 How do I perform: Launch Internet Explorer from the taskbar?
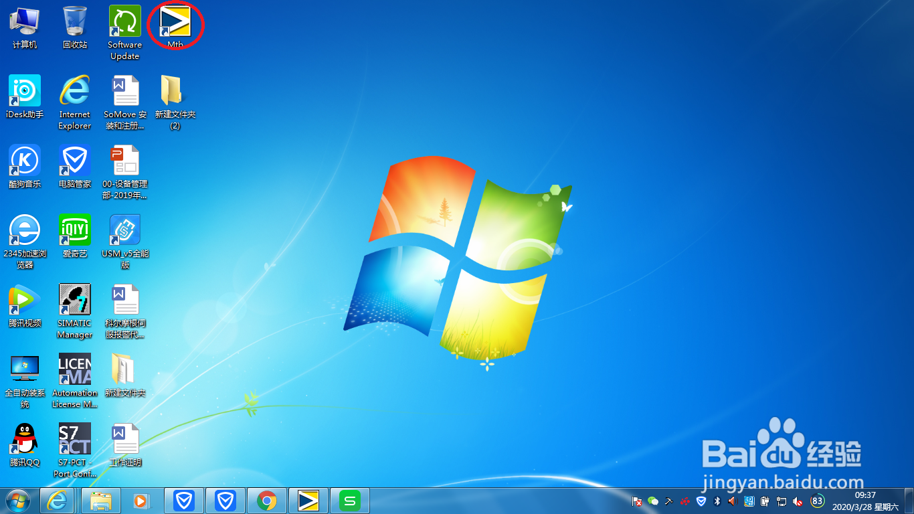[57, 501]
